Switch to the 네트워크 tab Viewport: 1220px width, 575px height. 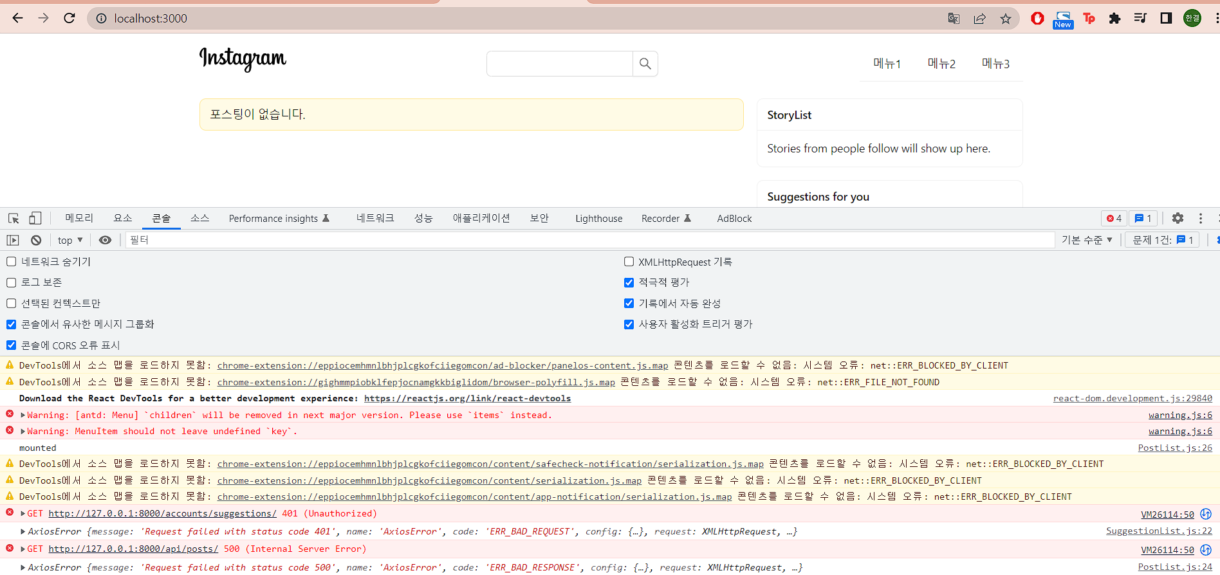click(x=375, y=218)
